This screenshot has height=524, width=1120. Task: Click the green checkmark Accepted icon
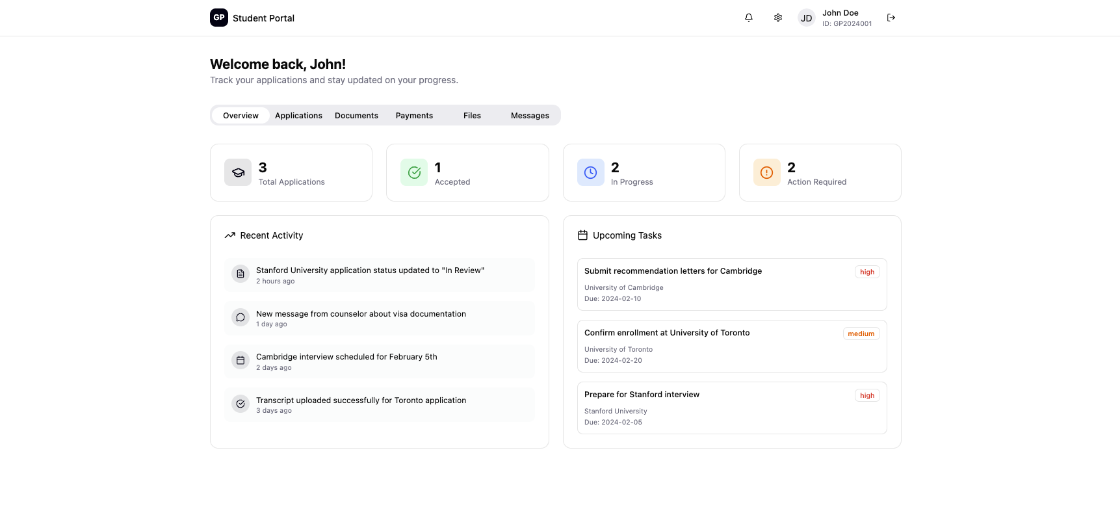[x=414, y=172]
